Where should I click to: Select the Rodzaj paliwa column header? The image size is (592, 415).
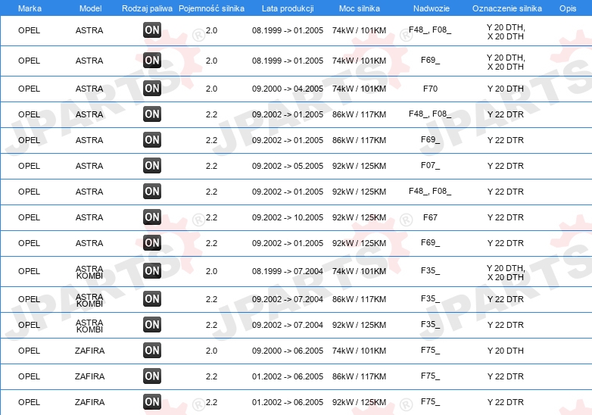pyautogui.click(x=147, y=8)
